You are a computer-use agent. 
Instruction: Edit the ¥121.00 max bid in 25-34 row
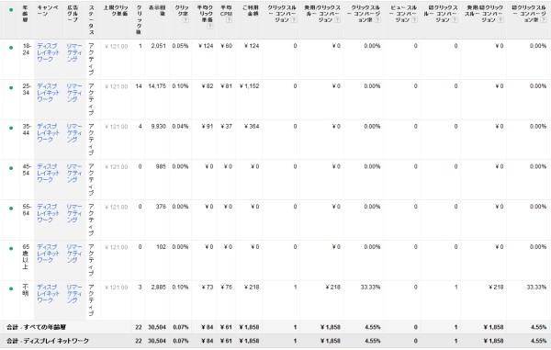pyautogui.click(x=117, y=86)
